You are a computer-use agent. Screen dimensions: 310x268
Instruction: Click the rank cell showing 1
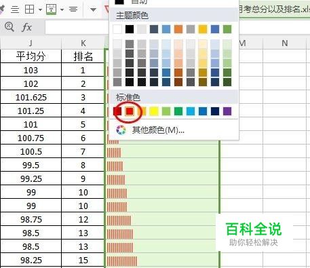point(83,70)
